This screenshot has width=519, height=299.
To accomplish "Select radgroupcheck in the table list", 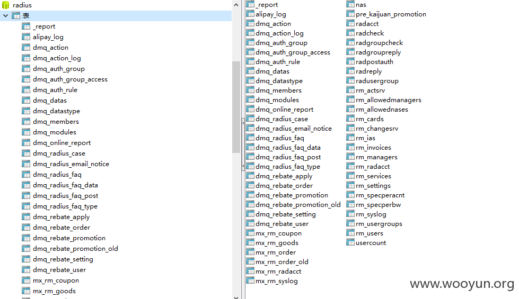I will (x=380, y=43).
